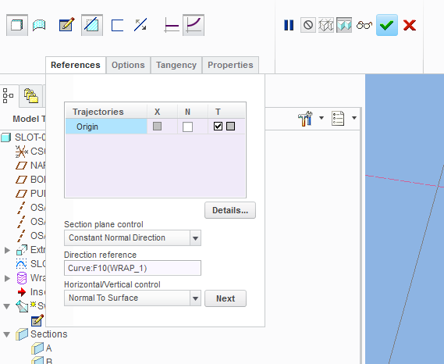Switch to the Options tab
Viewport: 444px width, 364px height.
point(128,65)
